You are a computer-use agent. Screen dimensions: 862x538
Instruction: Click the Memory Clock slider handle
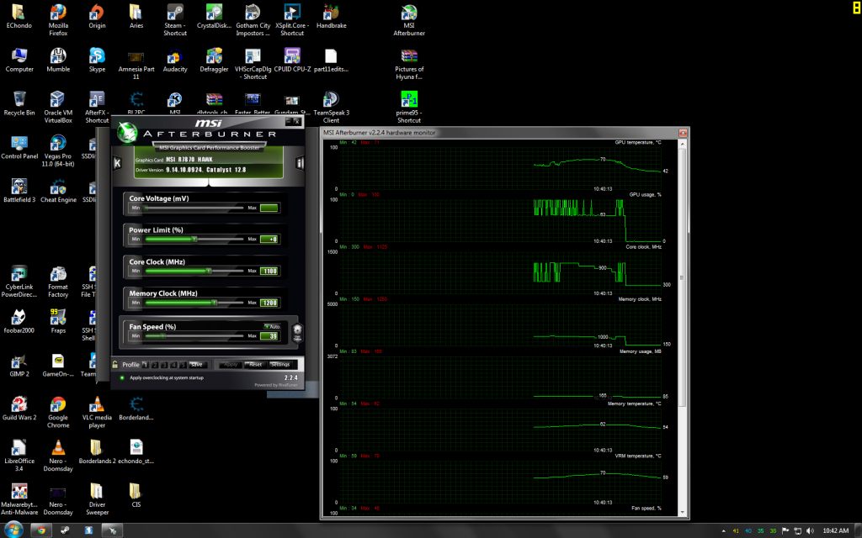point(215,303)
